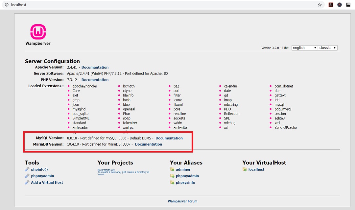
Task: Select the MySQL version 8.0.18 text
Action: (72, 138)
